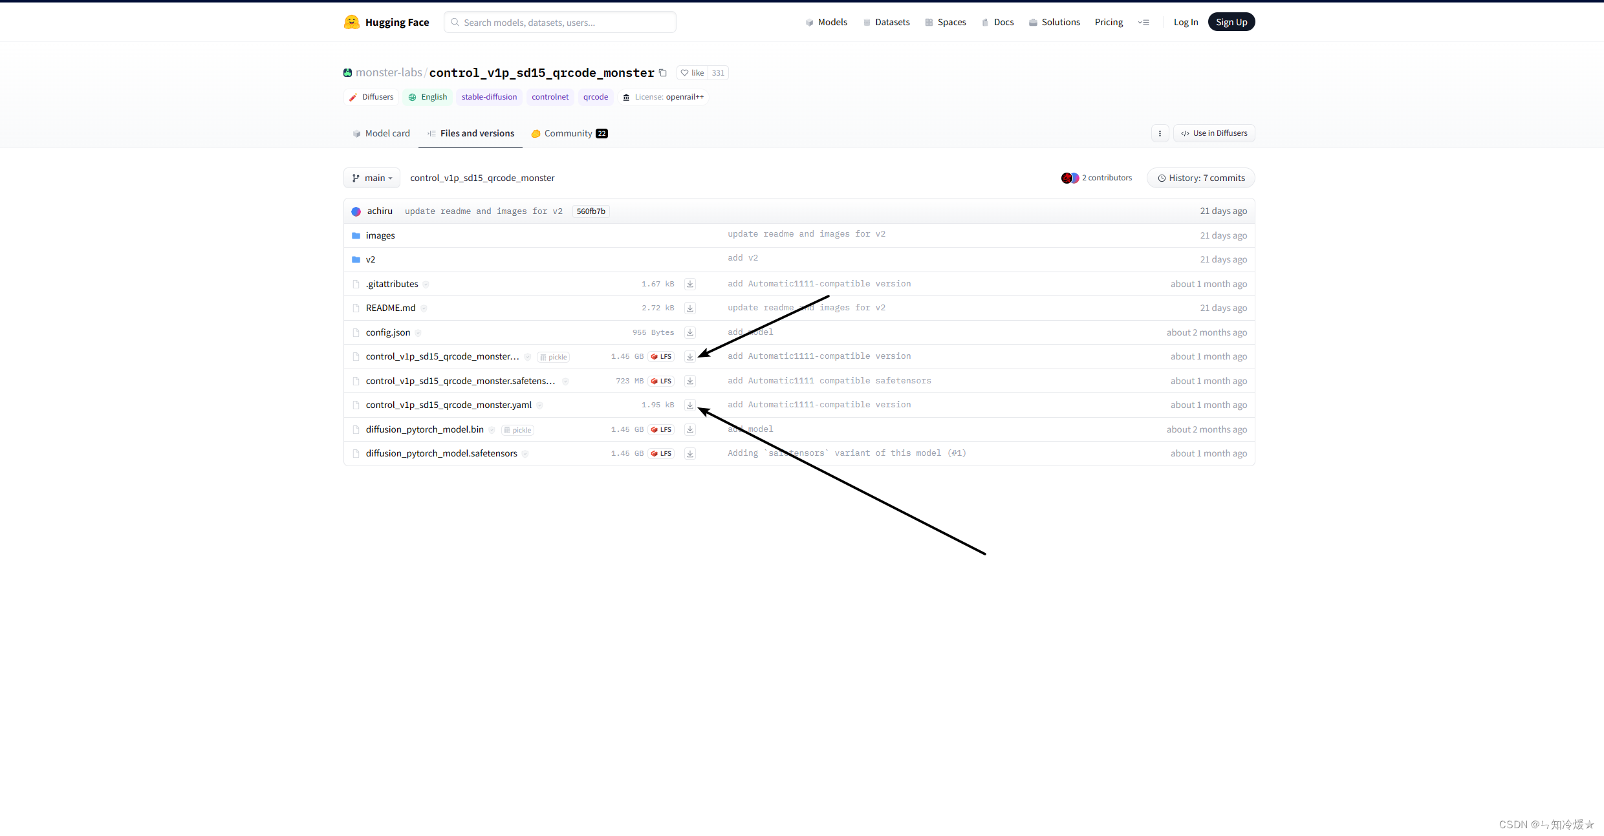1604x836 pixels.
Task: Open LFS badge on diffusion_pytorch_model.bin
Action: coord(661,429)
